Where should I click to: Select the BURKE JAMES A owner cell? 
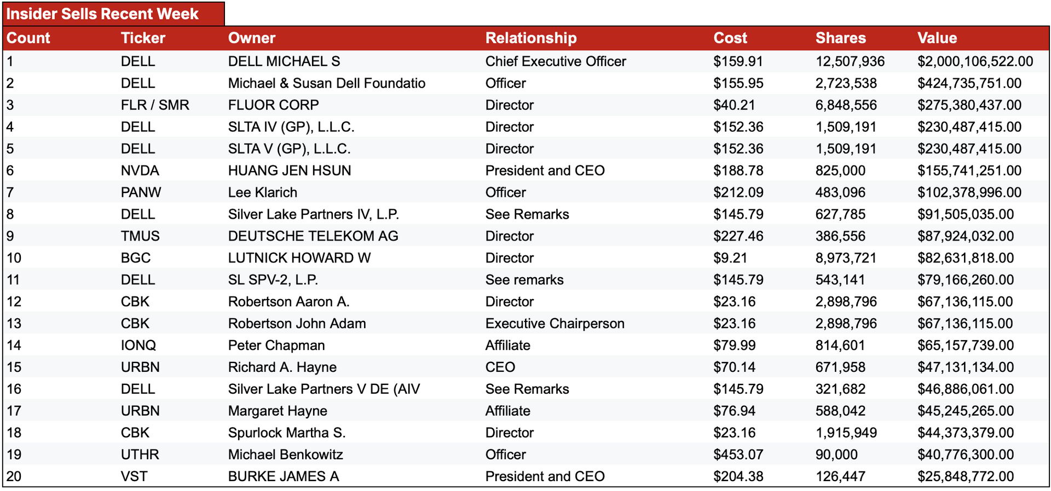pyautogui.click(x=284, y=477)
